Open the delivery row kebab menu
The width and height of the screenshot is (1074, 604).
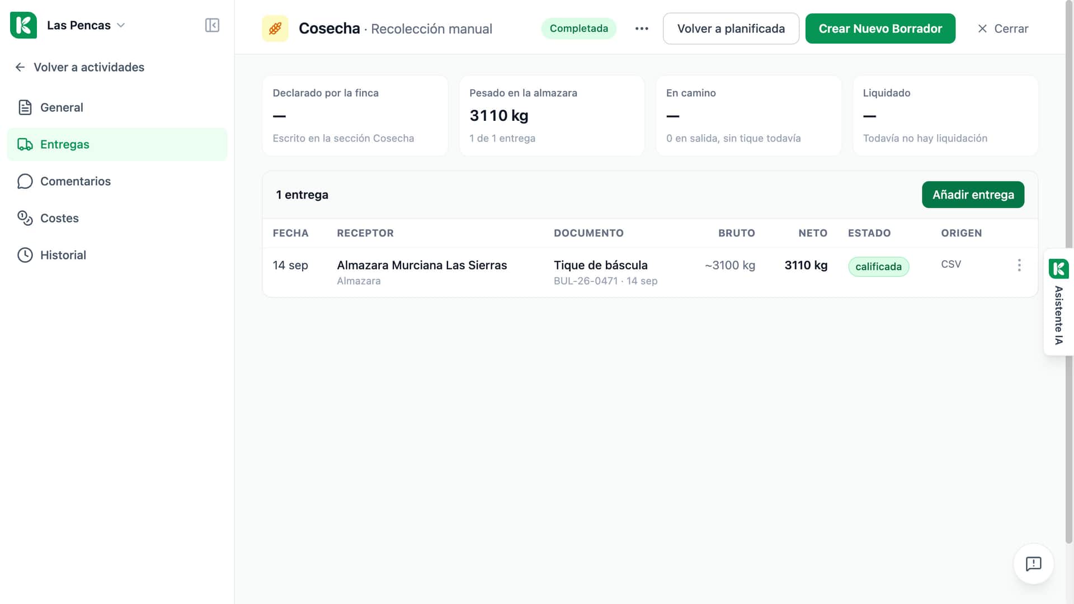1019,265
